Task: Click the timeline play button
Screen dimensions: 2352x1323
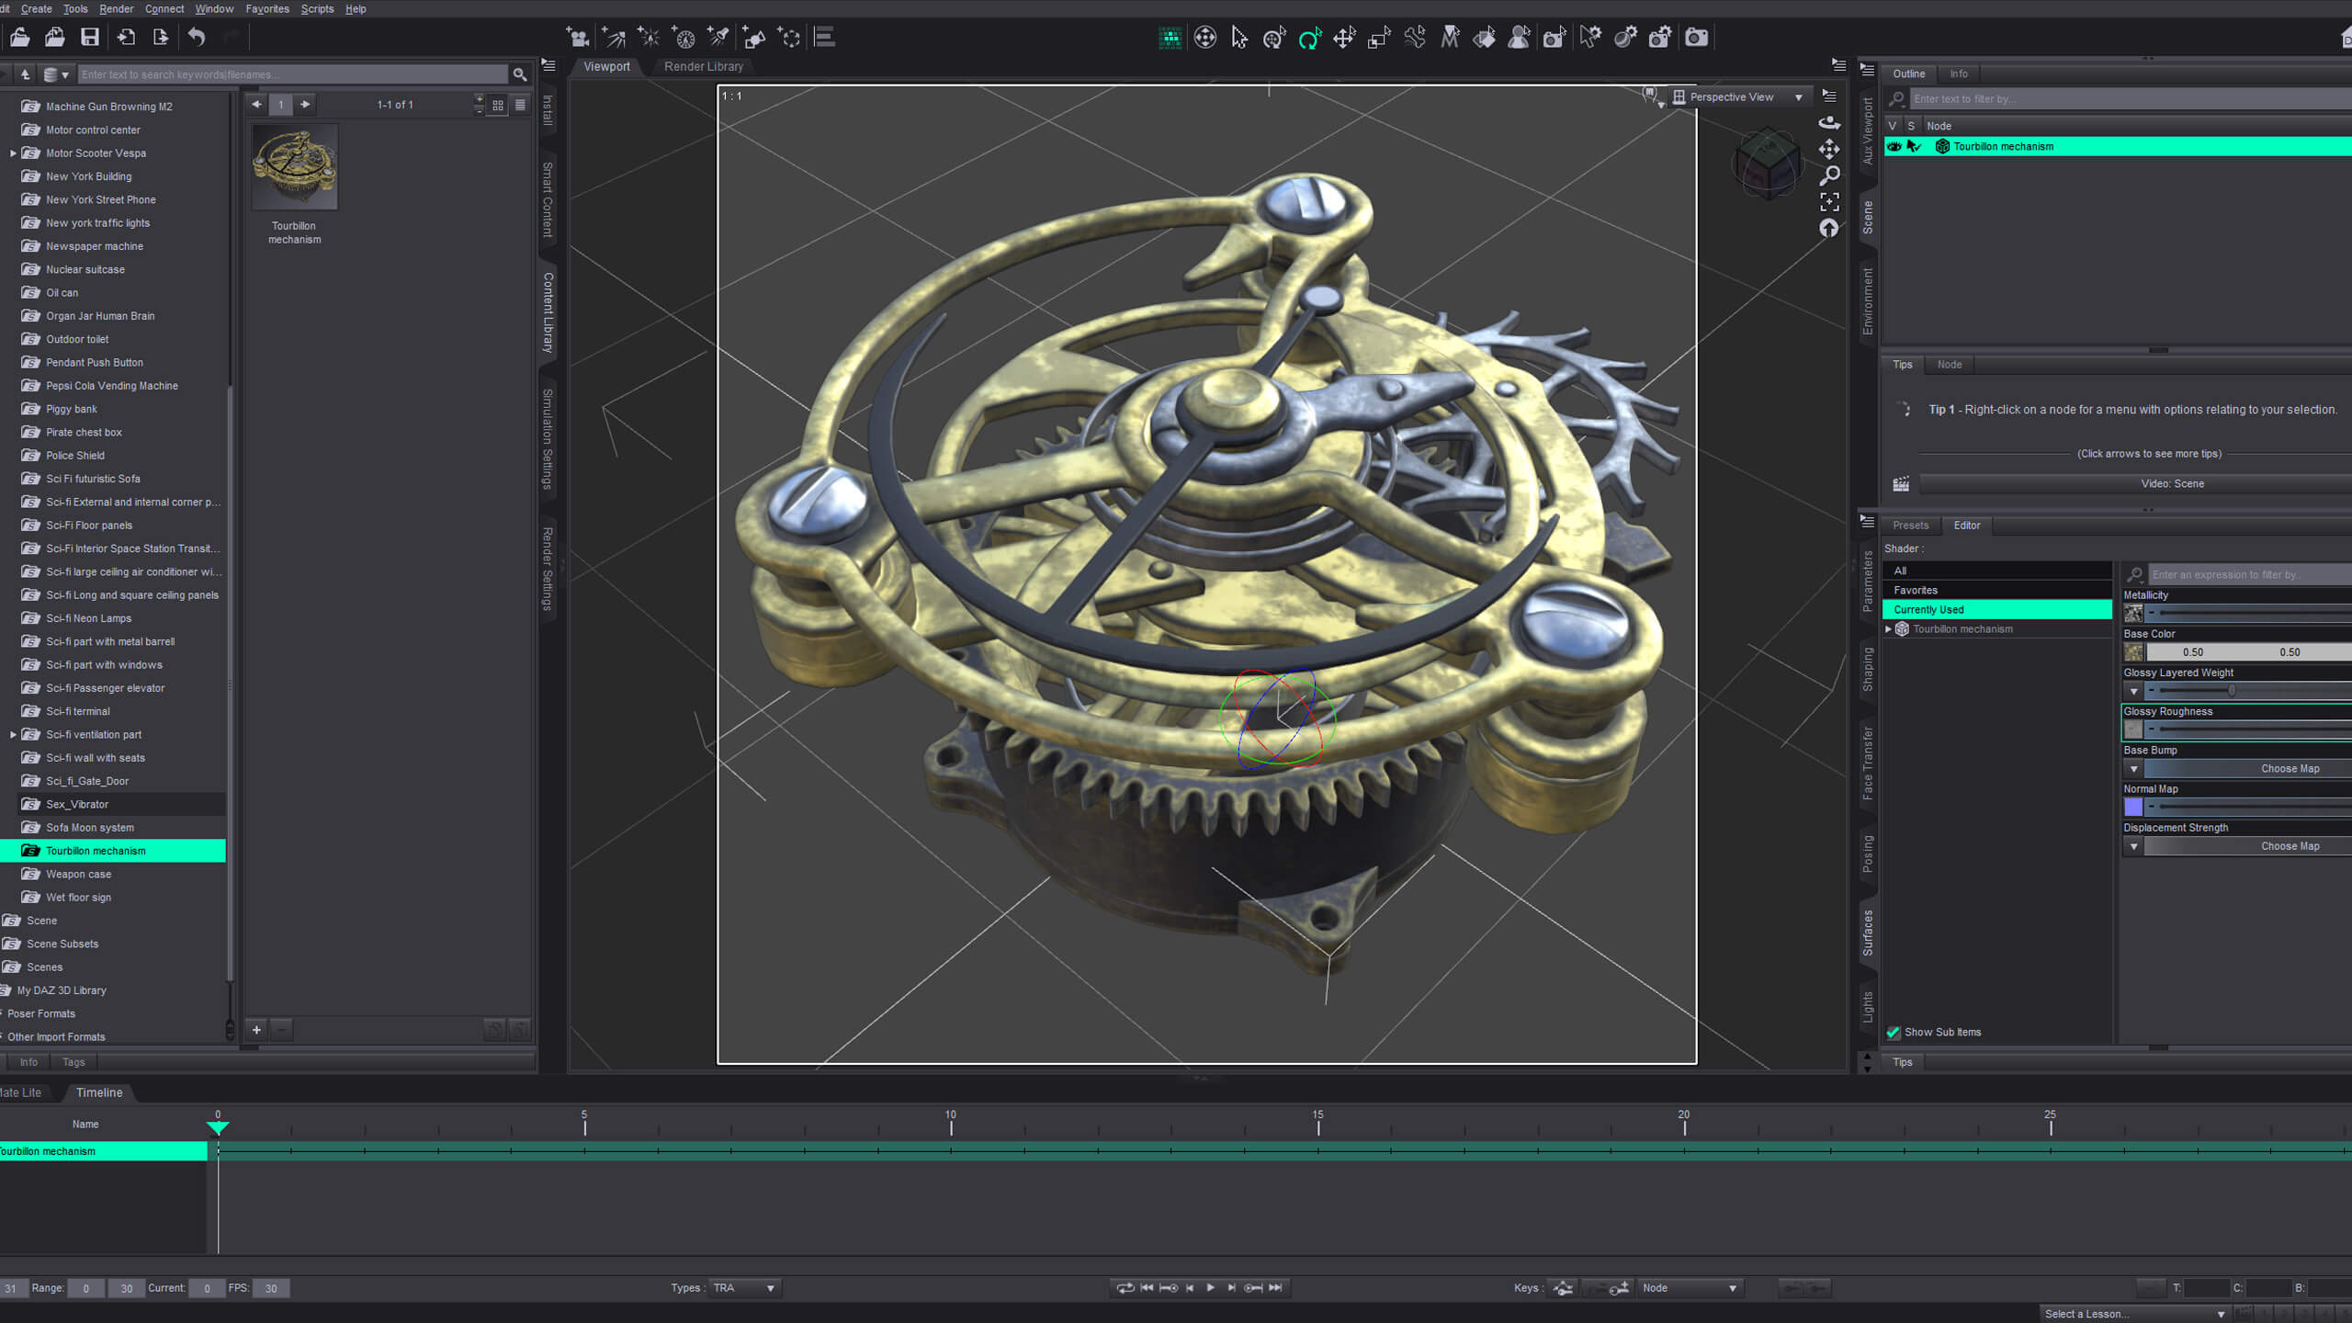Action: tap(1210, 1288)
